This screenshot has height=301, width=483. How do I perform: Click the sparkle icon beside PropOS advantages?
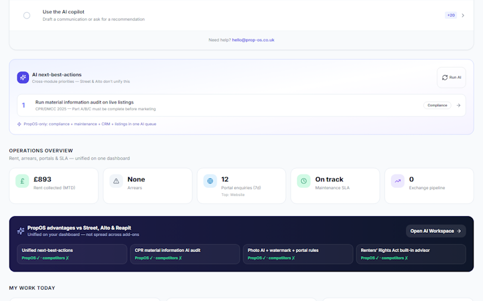[21, 231]
